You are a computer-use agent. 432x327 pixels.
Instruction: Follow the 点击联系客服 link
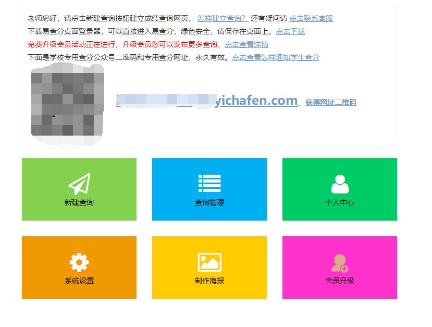[311, 18]
